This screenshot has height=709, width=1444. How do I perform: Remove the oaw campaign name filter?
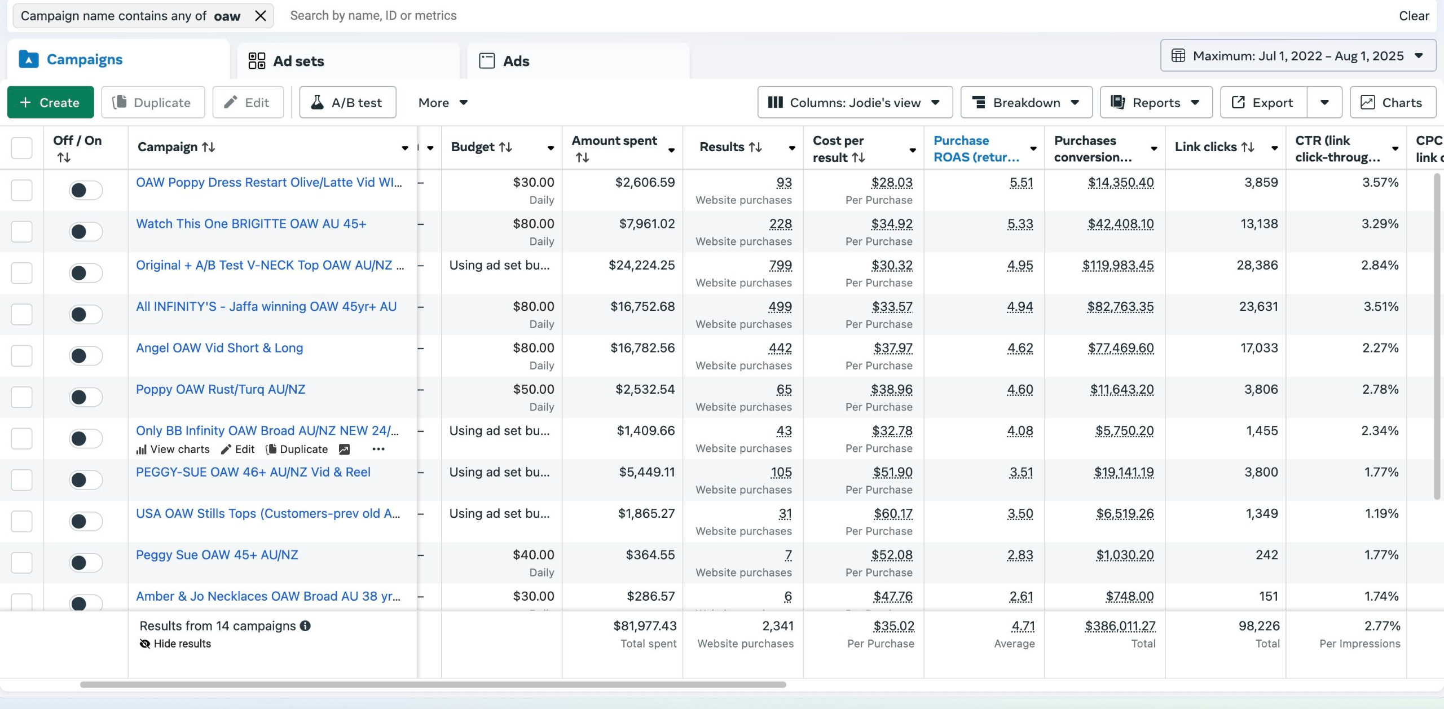tap(260, 16)
